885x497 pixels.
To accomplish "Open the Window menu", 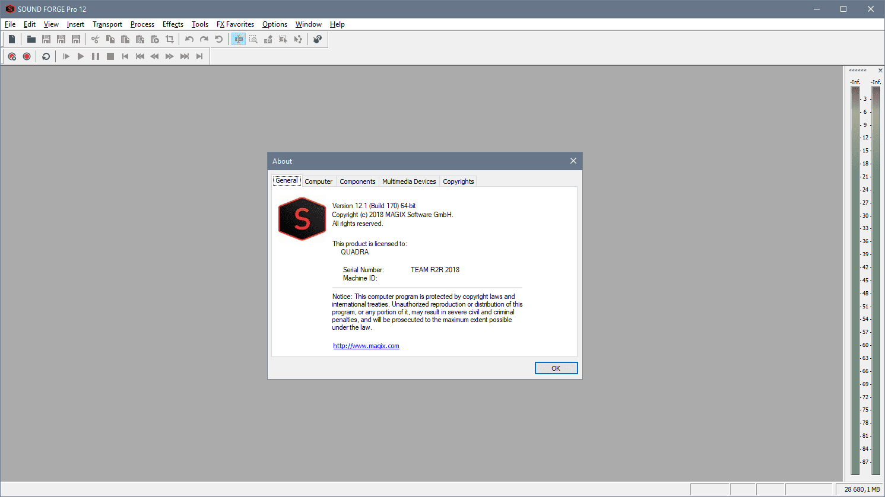I will [309, 24].
